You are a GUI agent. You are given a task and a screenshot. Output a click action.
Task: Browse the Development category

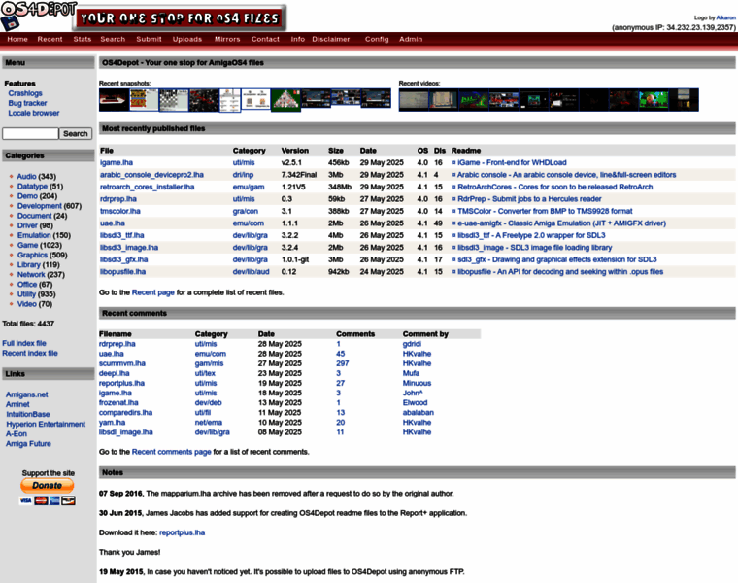(40, 206)
